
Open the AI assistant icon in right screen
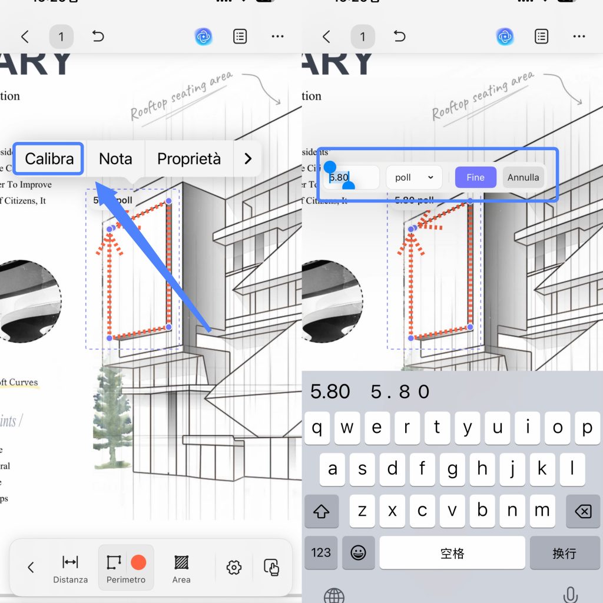pos(505,37)
